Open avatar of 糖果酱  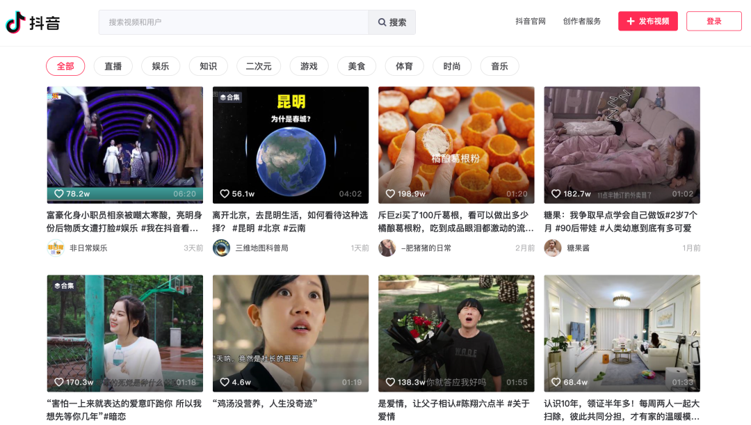click(553, 248)
